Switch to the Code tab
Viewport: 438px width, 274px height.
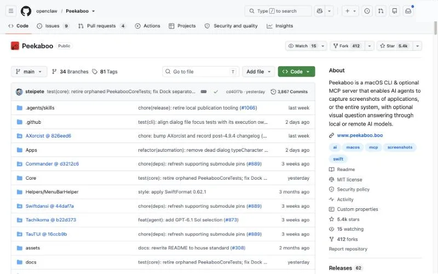tap(19, 26)
